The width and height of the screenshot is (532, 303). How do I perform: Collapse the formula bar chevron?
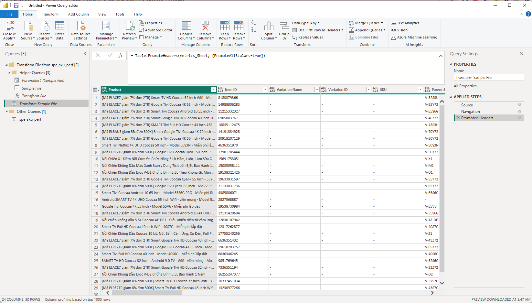[441, 56]
